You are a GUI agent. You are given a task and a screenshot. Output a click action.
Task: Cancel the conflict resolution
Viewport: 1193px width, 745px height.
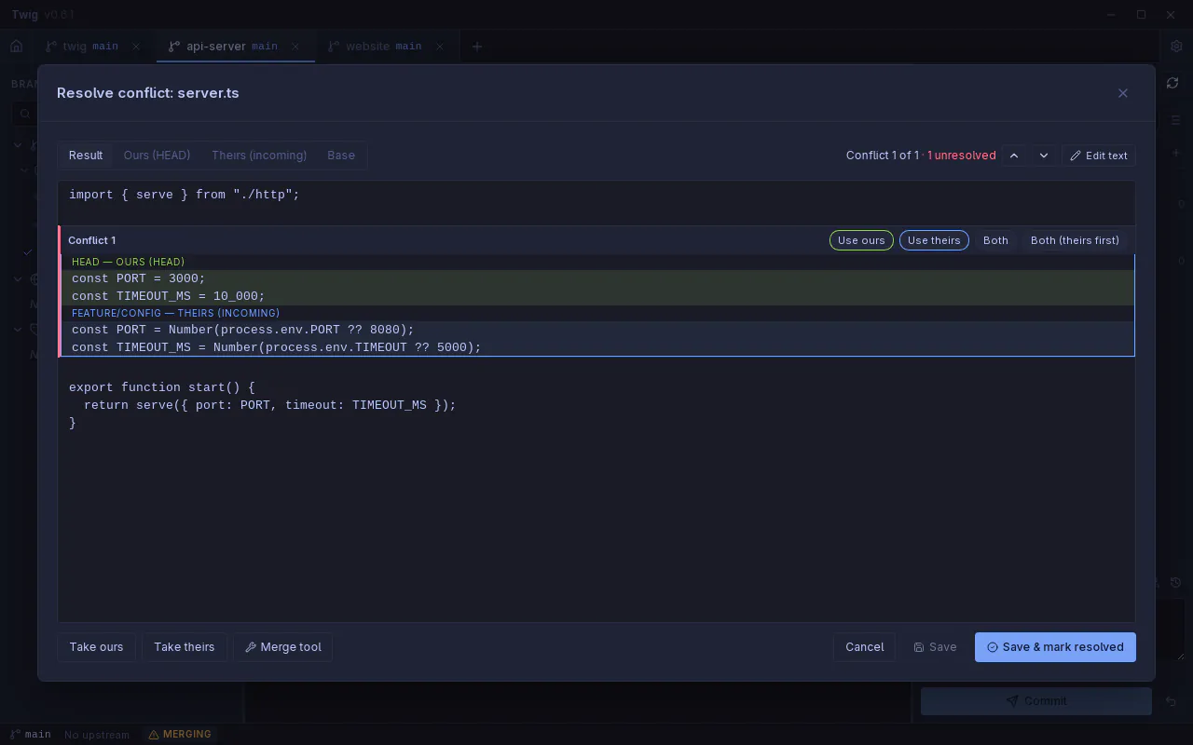(864, 647)
